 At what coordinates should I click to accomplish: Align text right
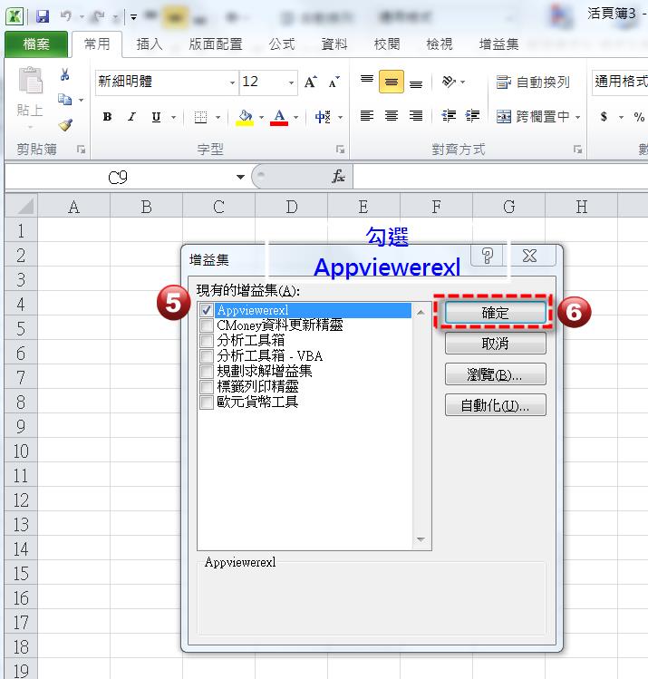coord(416,116)
